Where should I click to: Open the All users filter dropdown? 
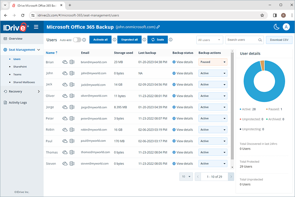tap(209, 40)
